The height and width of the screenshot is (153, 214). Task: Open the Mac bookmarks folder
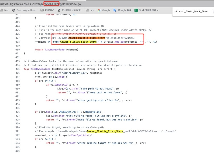tap(5, 10)
